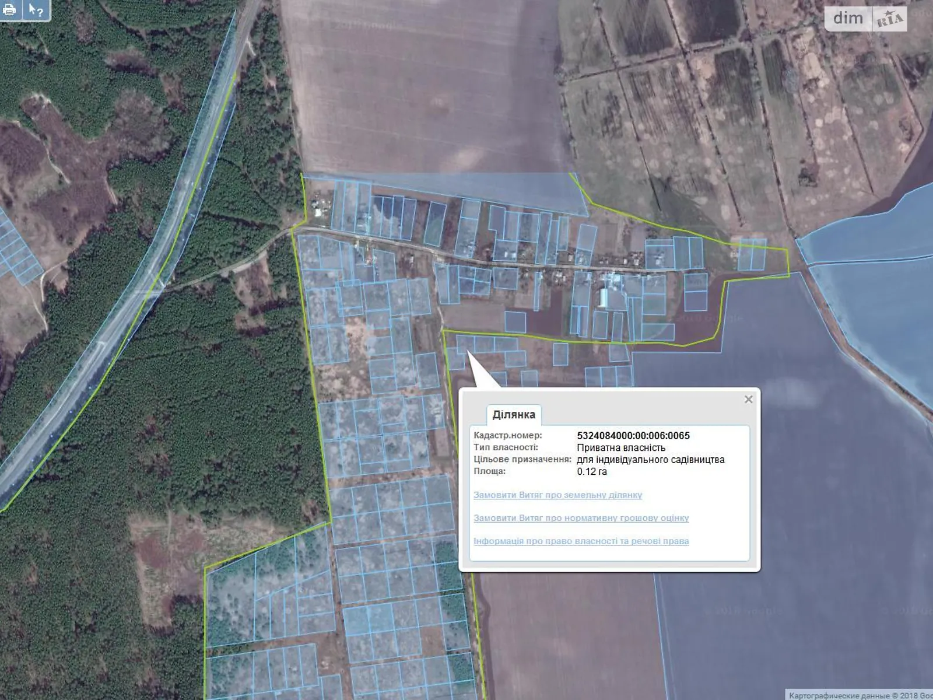This screenshot has width=933, height=700.
Task: Activate the identify parcel cursor tool
Action: tap(36, 10)
